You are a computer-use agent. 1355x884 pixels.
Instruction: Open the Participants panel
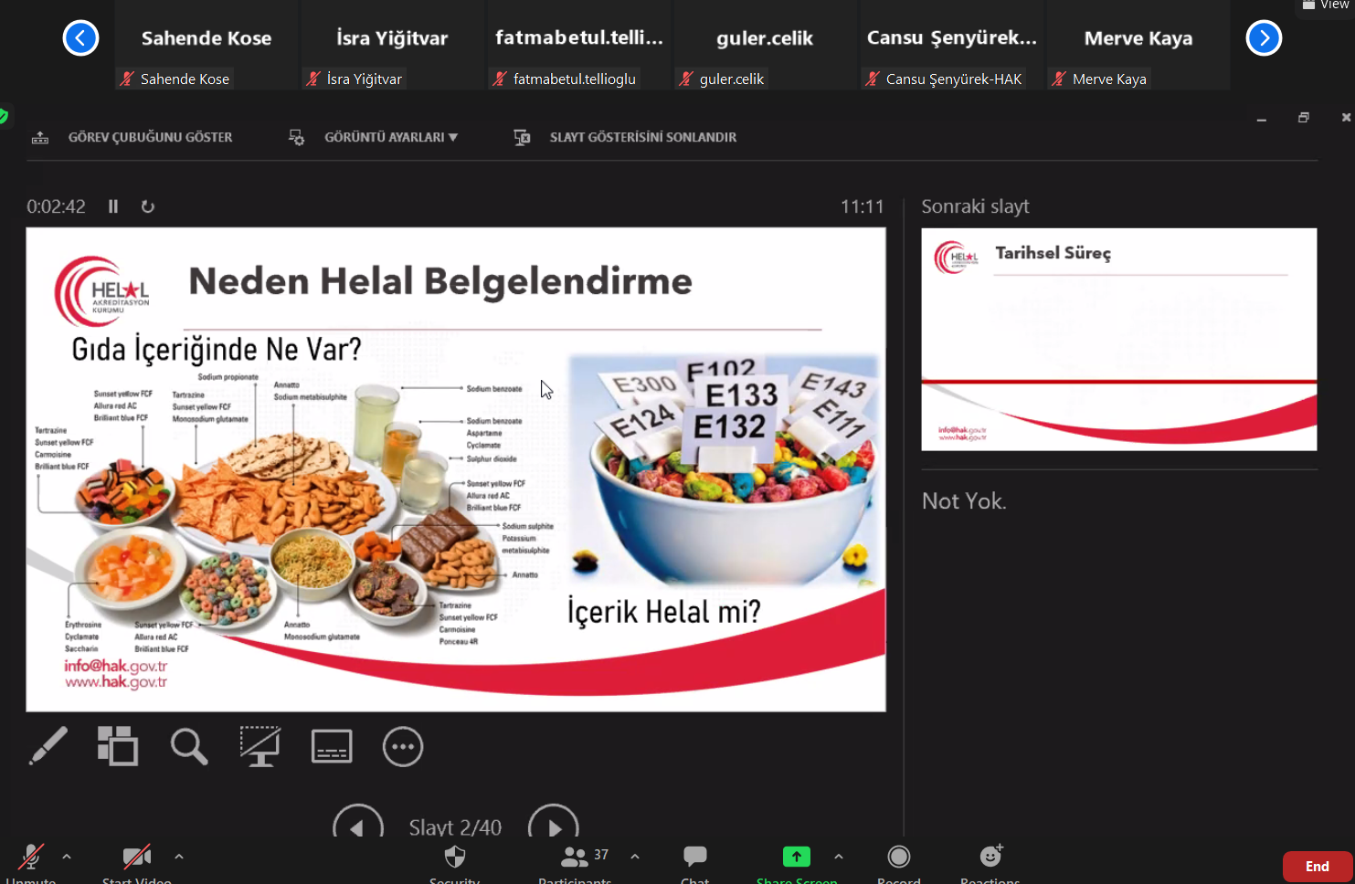tap(575, 860)
